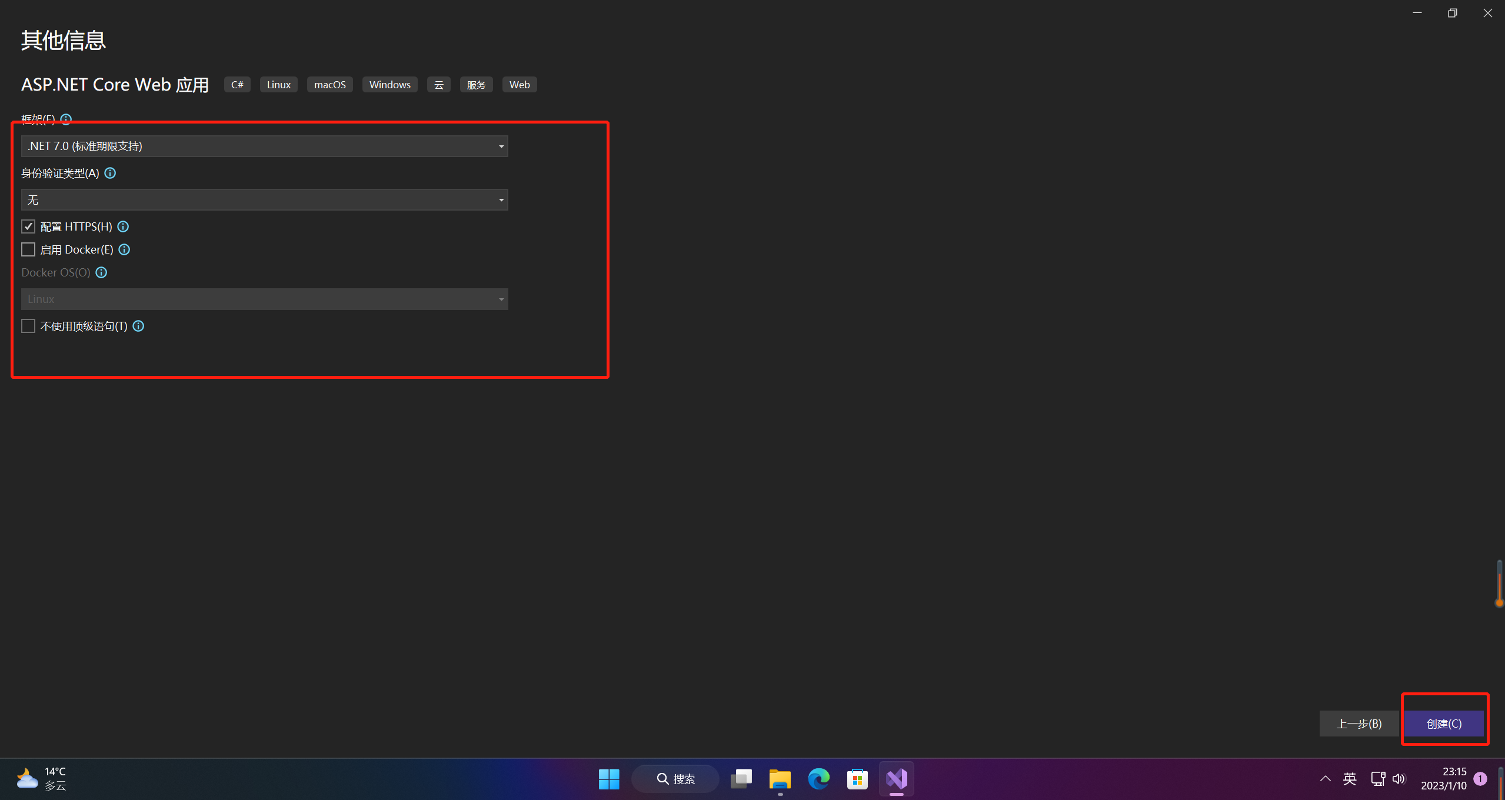Close the dialog window
1505x800 pixels.
coord(1488,13)
